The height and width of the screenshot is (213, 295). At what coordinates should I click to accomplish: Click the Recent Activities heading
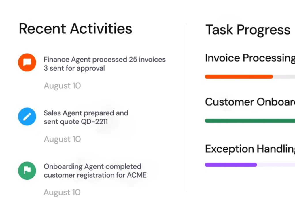coord(75,29)
